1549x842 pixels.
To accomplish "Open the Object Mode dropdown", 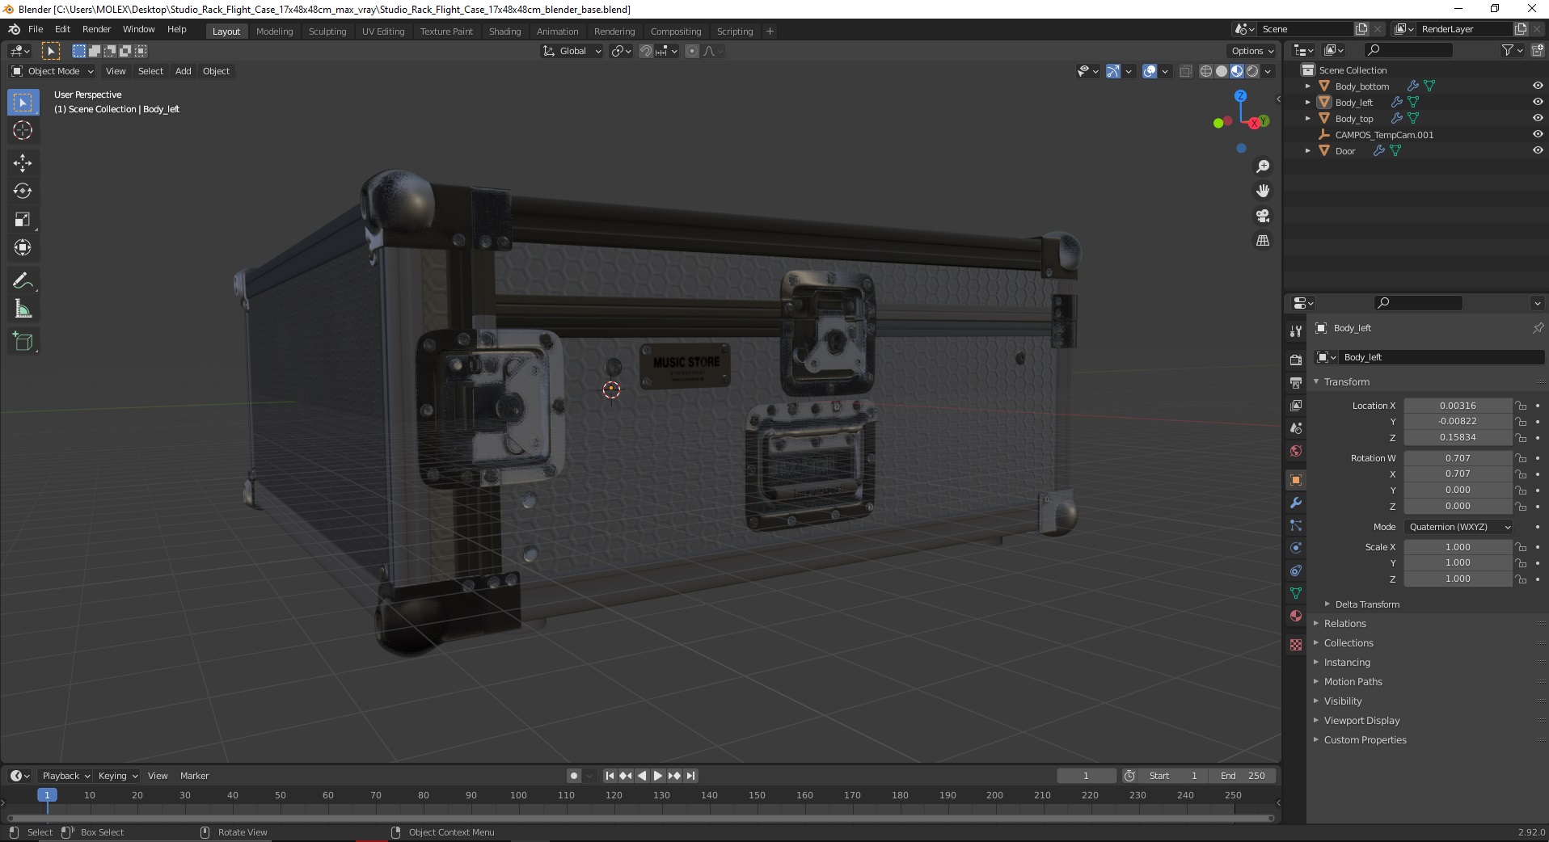I will pos(53,71).
